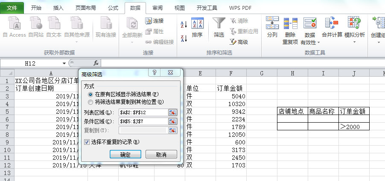The height and width of the screenshot is (181, 385).
Task: Switch to the 审阅 tab
Action: [157, 8]
